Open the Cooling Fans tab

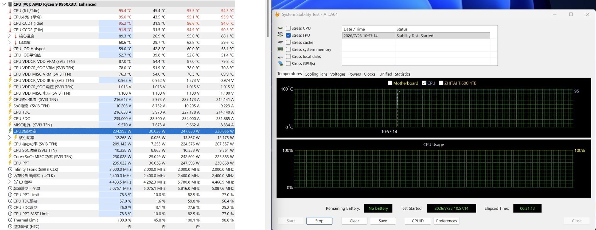point(316,74)
